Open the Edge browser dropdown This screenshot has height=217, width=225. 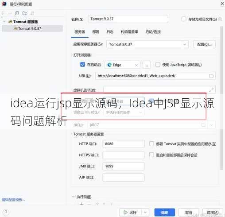(122, 65)
